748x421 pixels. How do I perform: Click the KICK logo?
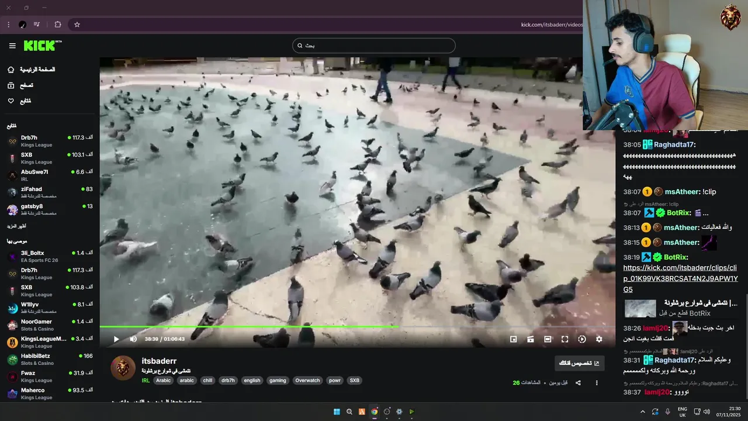[x=42, y=46]
